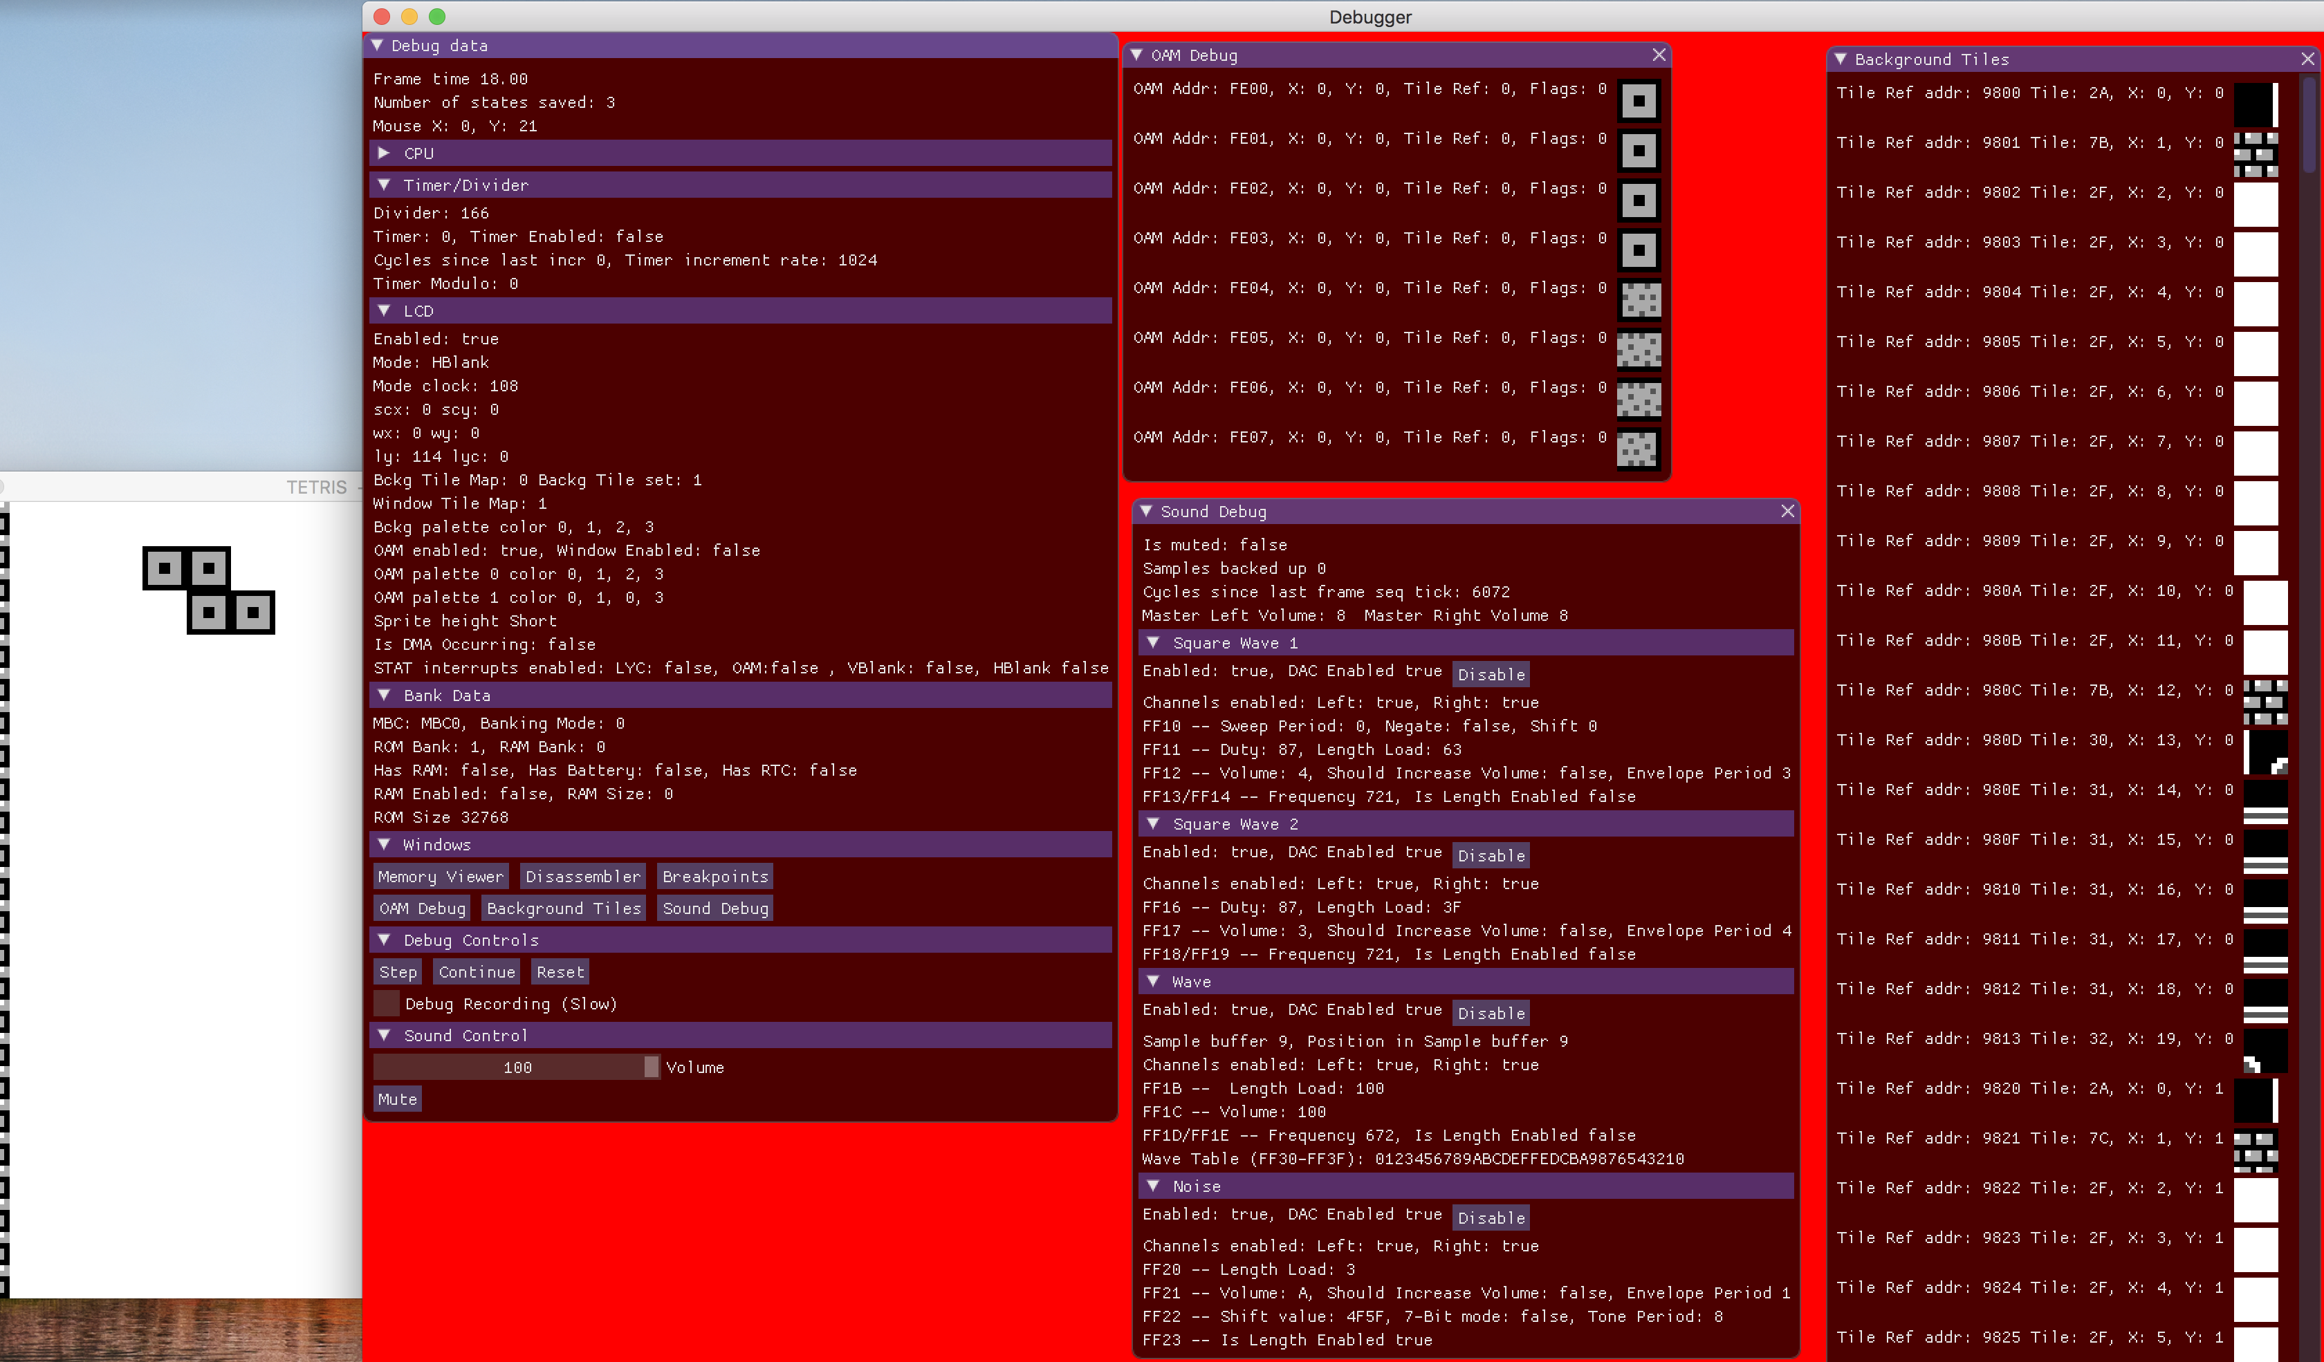Close the Sound Debug window
Image resolution: width=2324 pixels, height=1362 pixels.
coord(1787,510)
